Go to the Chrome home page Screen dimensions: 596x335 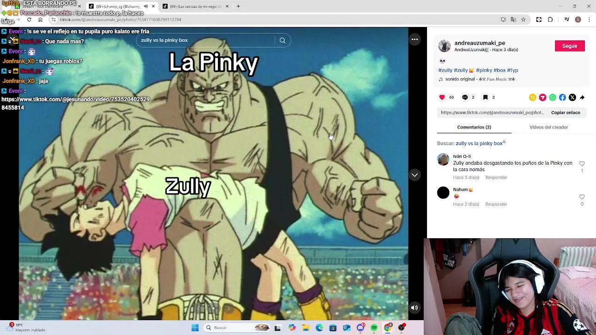[x=41, y=20]
